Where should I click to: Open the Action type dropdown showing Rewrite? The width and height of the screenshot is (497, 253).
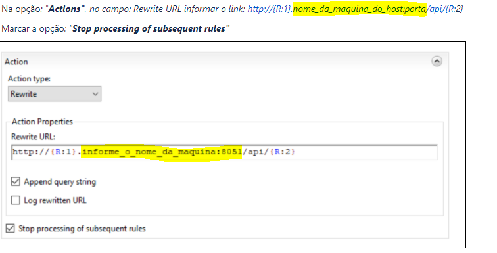[x=55, y=94]
